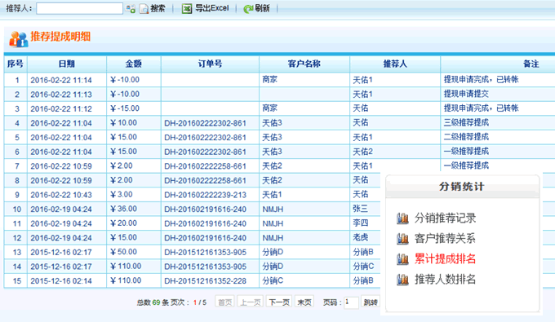The height and width of the screenshot is (322, 555).
Task: Click 分销统计 panel header
Action: pos(462,187)
